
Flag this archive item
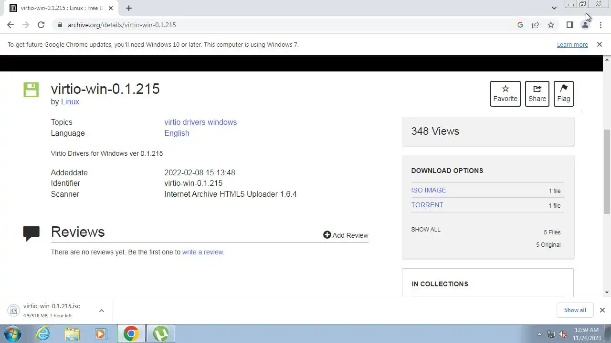(x=563, y=93)
